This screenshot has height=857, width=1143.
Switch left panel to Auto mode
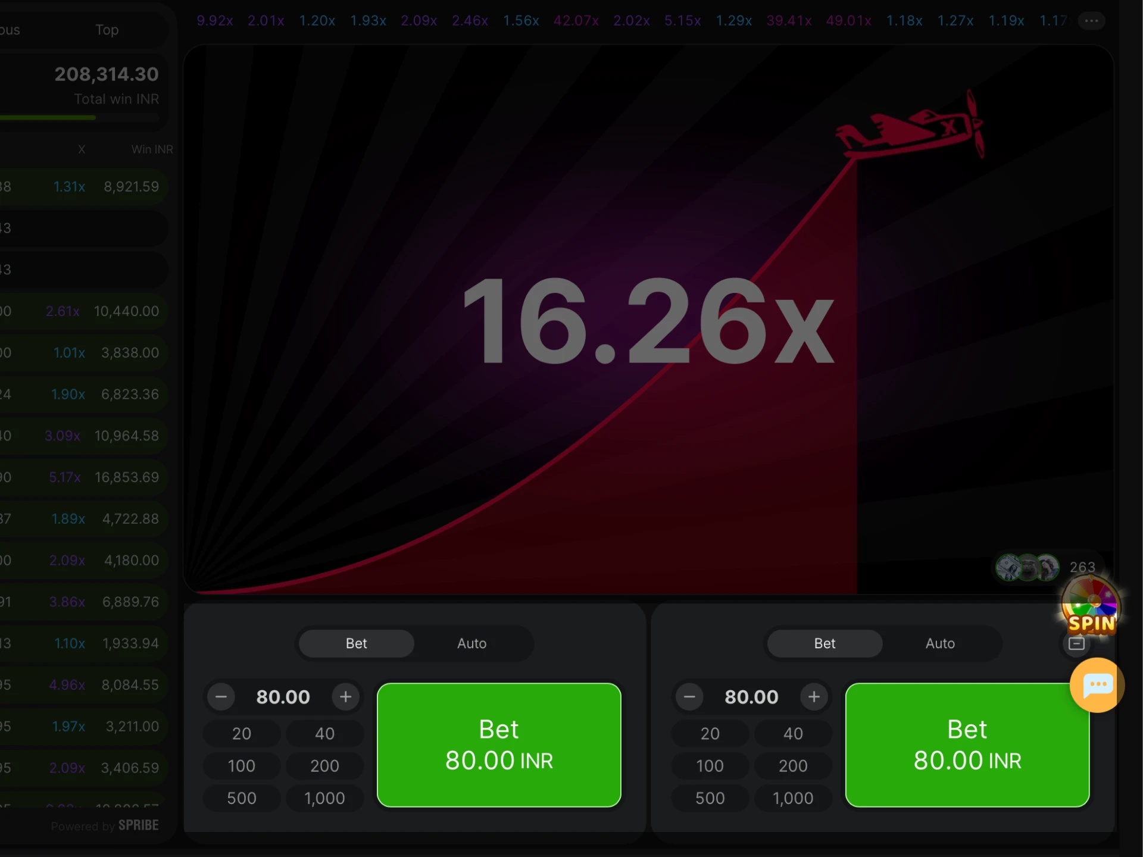coord(471,643)
